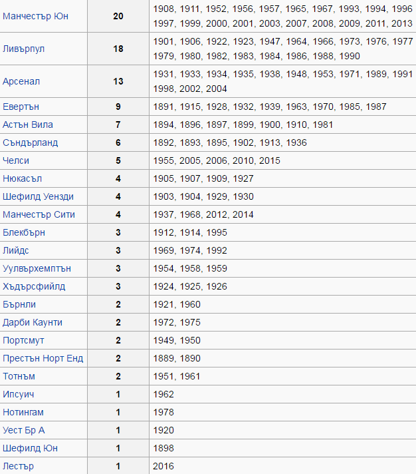Viewport: 416px width, 474px height.
Task: Click the count 9 in Евертън row
Action: pyautogui.click(x=118, y=107)
